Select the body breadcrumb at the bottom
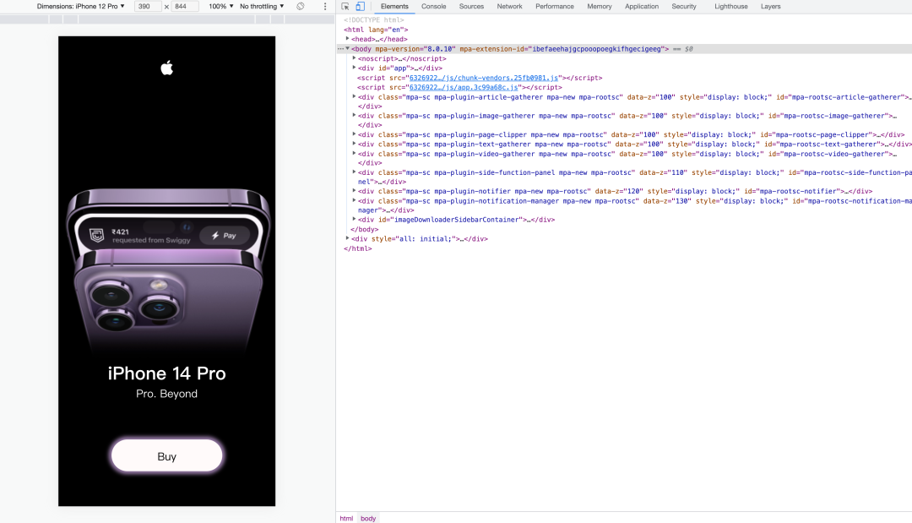Image resolution: width=912 pixels, height=523 pixels. click(x=368, y=518)
